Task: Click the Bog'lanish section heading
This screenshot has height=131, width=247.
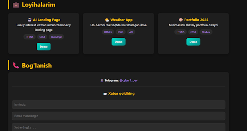Action: coord(37,65)
